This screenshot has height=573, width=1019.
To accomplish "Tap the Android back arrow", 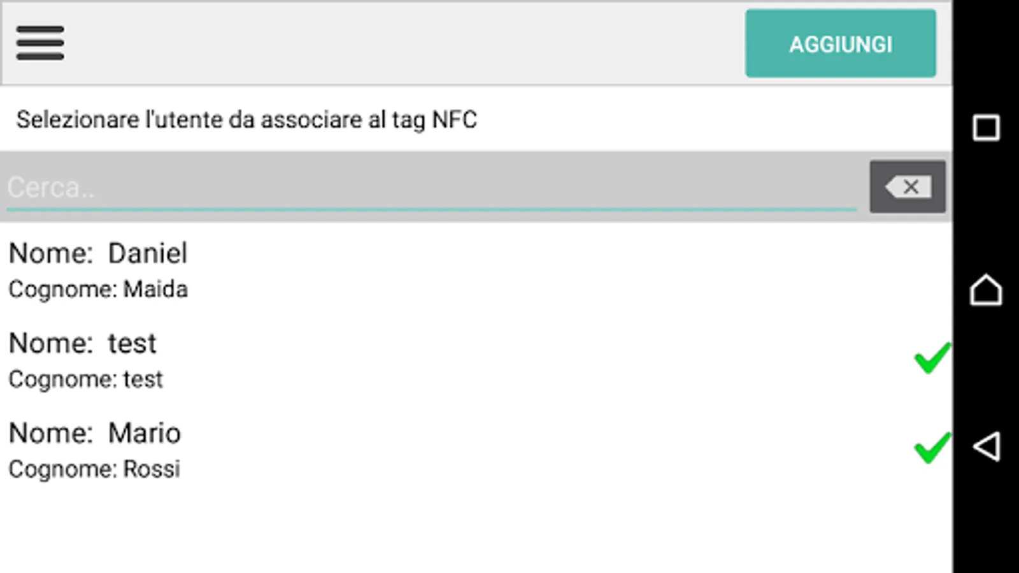I will click(x=986, y=446).
